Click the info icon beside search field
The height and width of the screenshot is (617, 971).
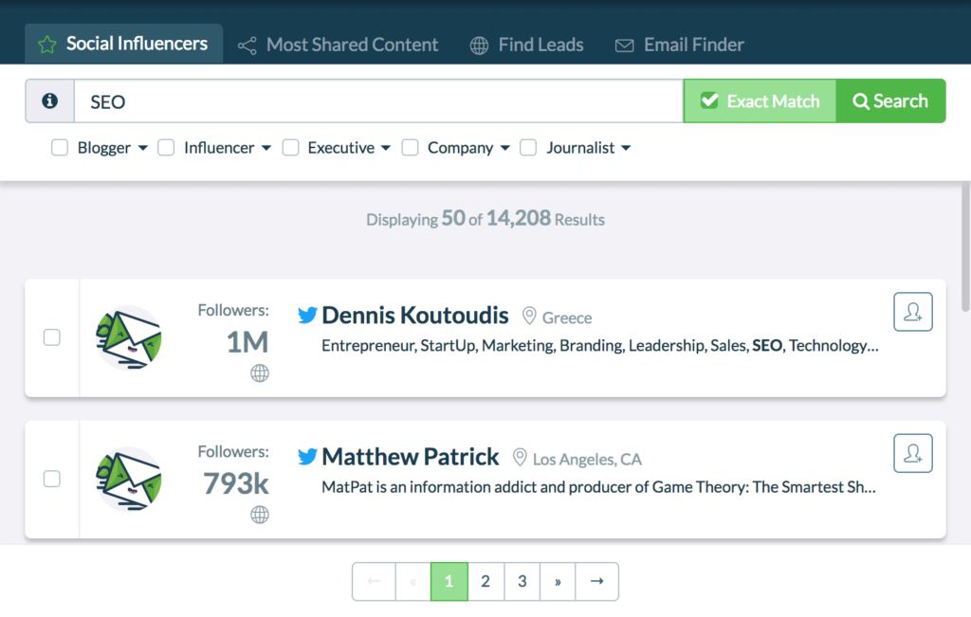[x=50, y=100]
